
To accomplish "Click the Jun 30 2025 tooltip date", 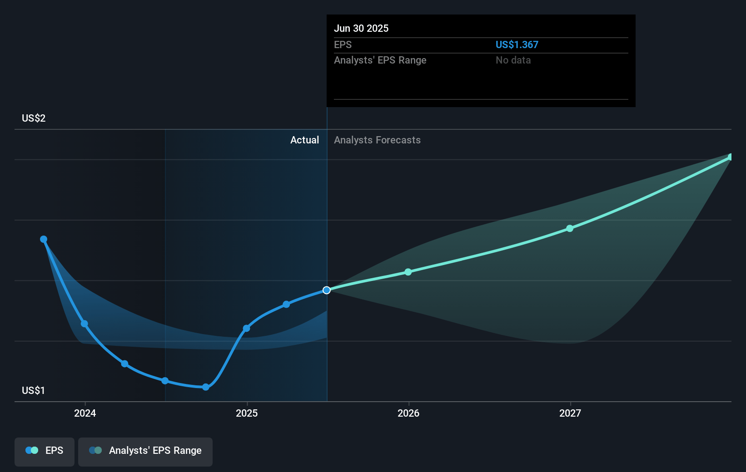I will pos(361,28).
